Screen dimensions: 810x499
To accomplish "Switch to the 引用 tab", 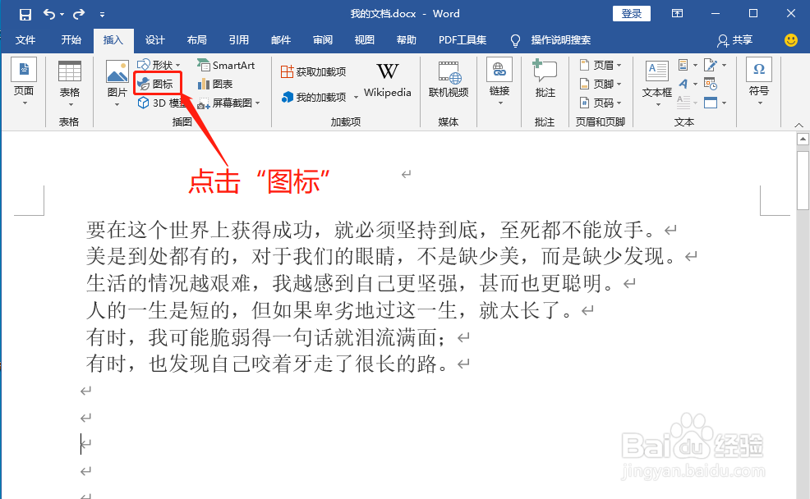I will 239,39.
